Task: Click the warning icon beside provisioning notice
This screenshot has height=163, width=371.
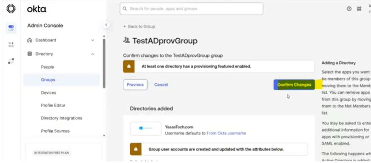Action: coord(129,66)
